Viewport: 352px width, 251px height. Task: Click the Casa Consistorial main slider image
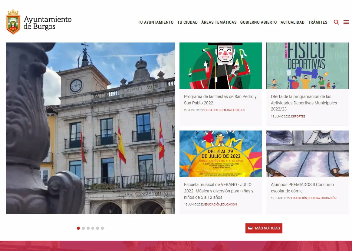click(90, 128)
